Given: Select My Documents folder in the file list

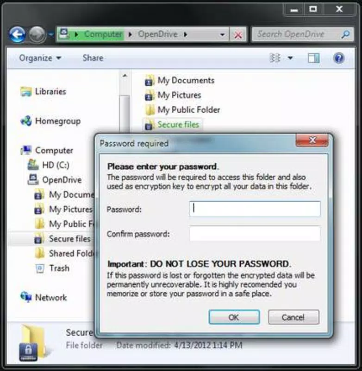Looking at the screenshot, I should (186, 80).
